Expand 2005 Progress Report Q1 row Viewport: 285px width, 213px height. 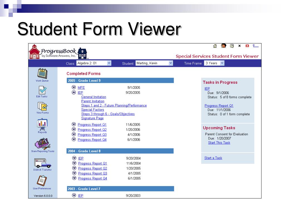[x=73, y=125]
